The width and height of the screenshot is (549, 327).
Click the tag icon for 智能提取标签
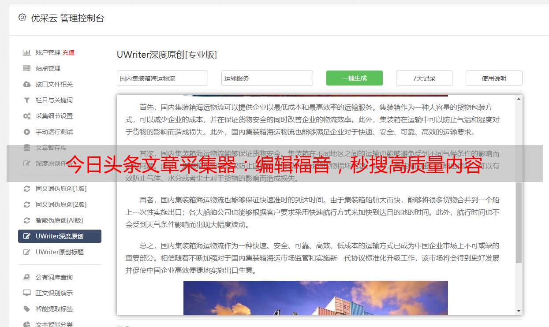click(27, 309)
